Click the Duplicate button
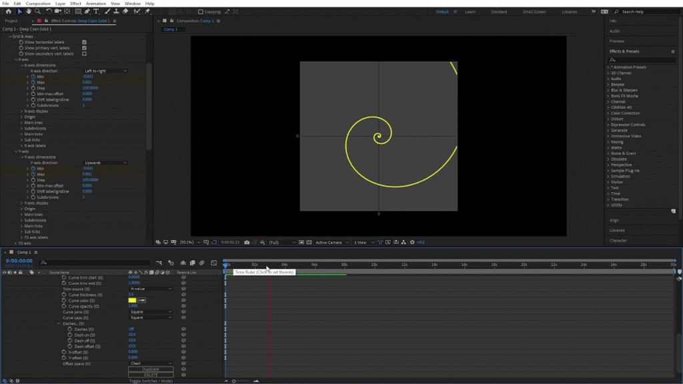 tap(151, 369)
